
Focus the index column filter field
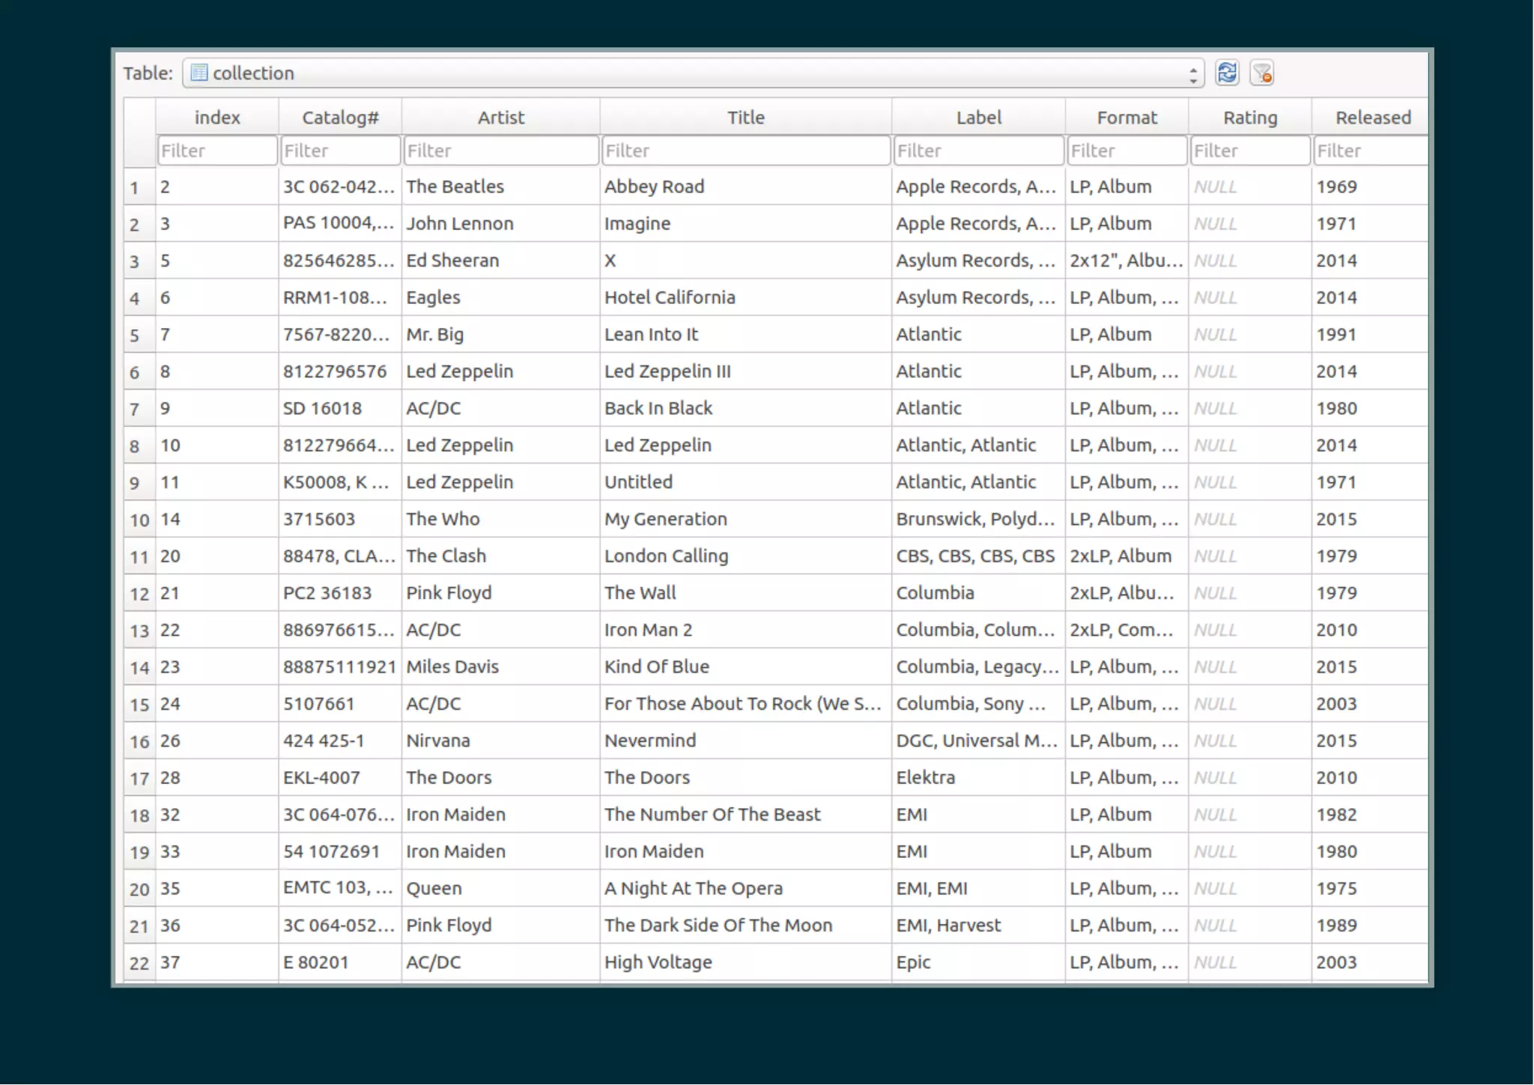(x=217, y=151)
